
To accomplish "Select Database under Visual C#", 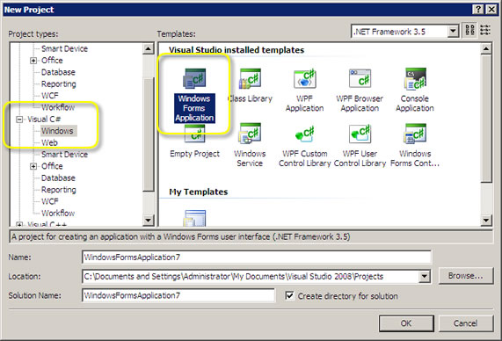I will (58, 178).
